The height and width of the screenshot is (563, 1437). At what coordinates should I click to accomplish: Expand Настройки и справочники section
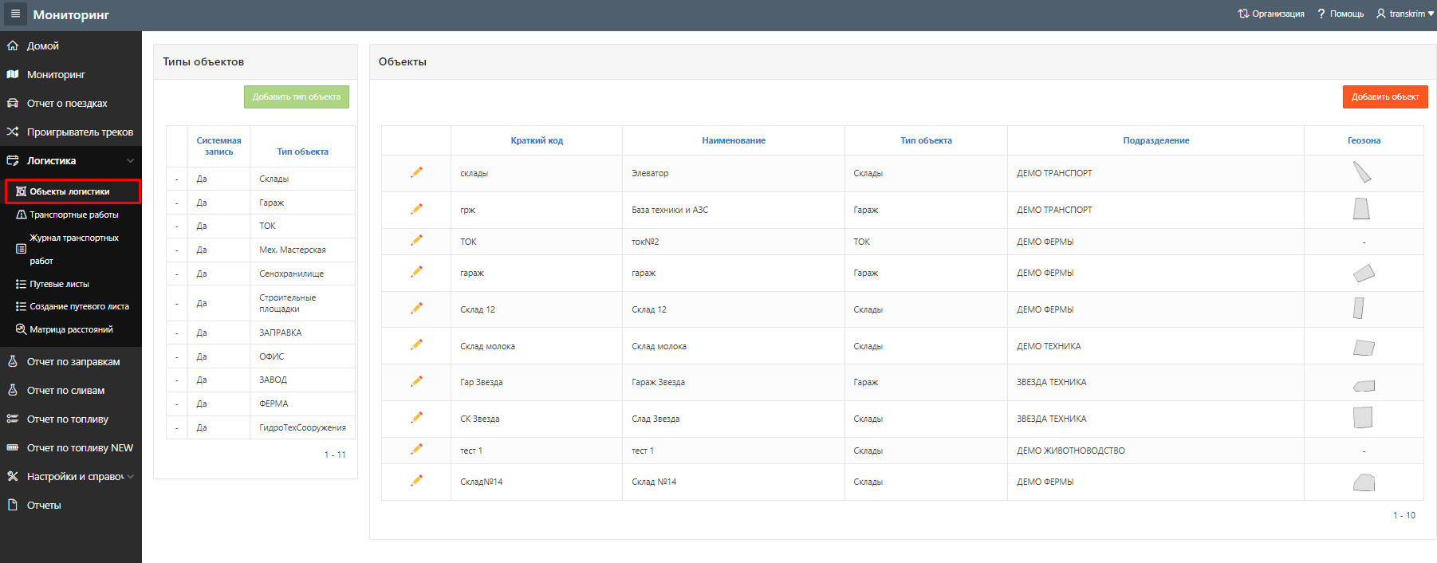click(x=130, y=477)
